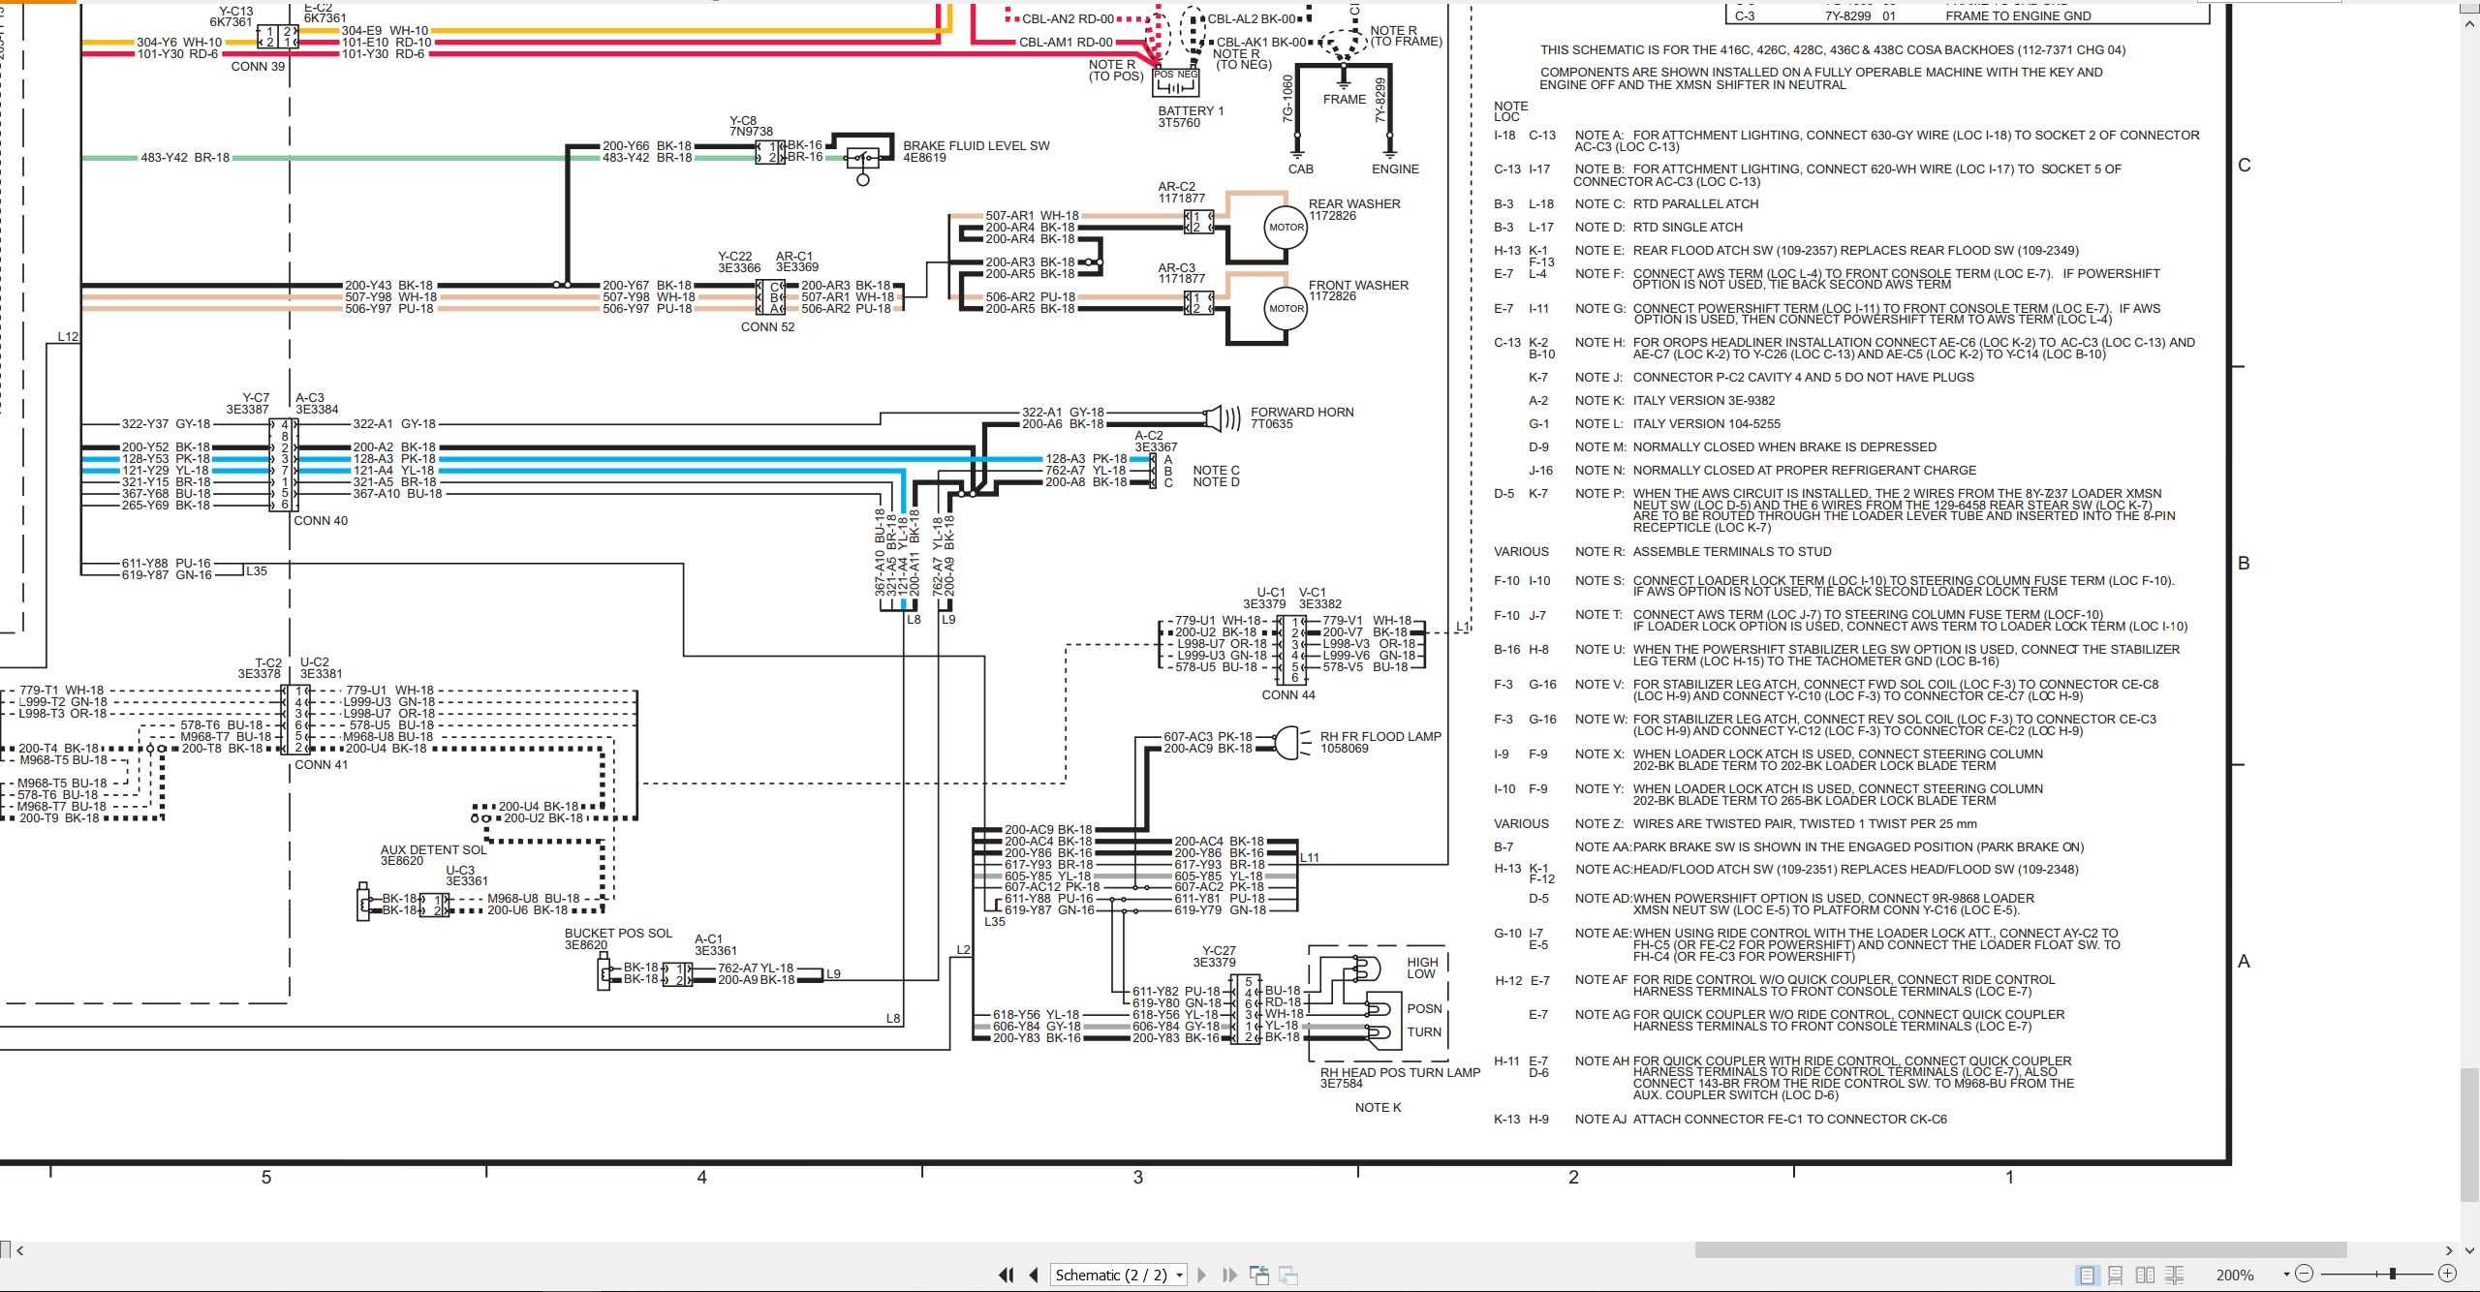
Task: Click the 322-A1 GY-18 wire label near horn
Action: 1063,412
